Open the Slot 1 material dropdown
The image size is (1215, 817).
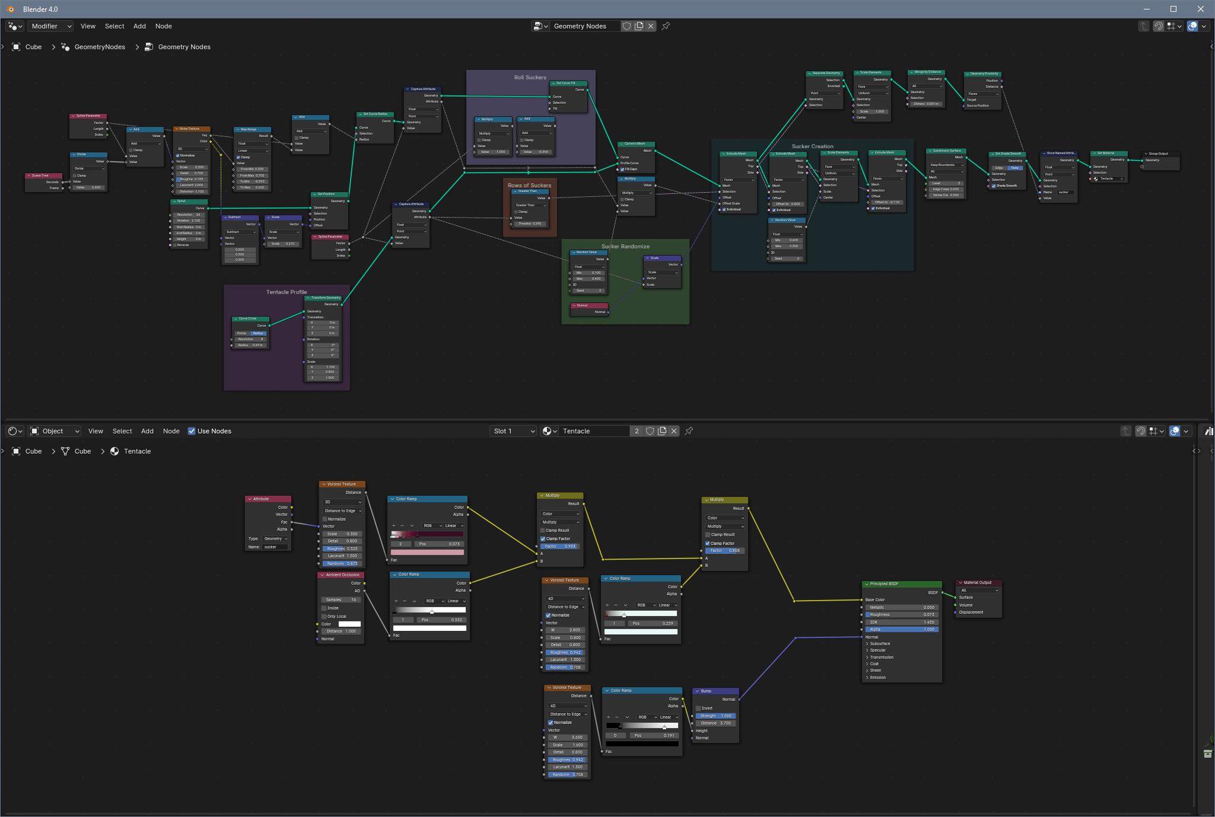[x=513, y=431]
